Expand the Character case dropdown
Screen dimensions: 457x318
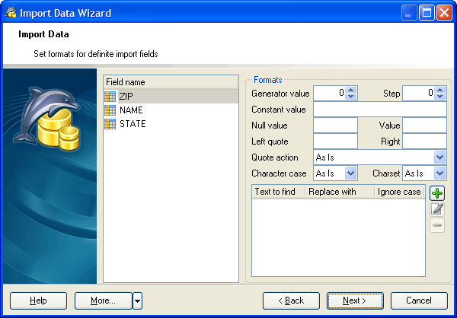[350, 173]
